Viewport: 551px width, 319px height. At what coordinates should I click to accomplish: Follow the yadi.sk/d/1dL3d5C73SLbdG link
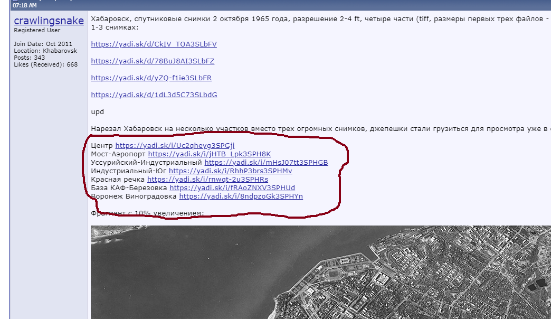click(x=154, y=95)
